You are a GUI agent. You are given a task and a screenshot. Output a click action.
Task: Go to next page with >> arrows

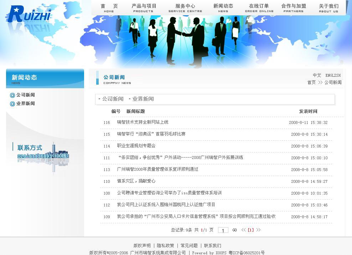pos(258,230)
